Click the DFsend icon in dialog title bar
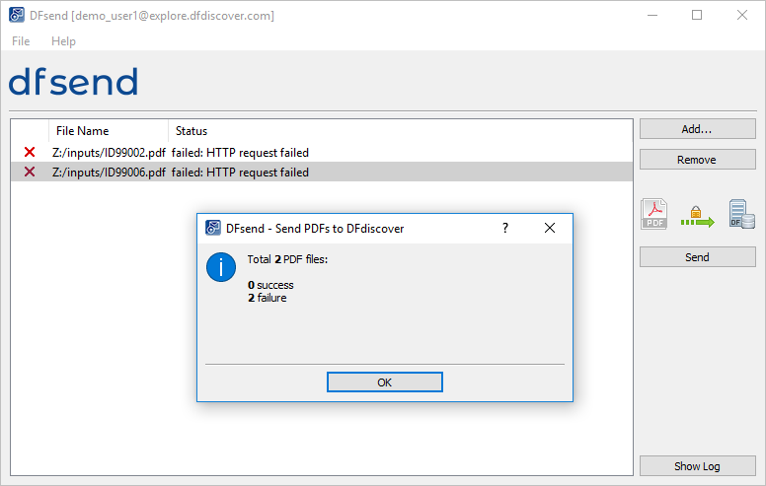 (213, 228)
